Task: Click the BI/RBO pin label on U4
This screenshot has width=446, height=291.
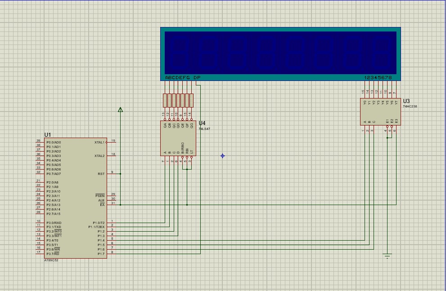Action: point(183,148)
